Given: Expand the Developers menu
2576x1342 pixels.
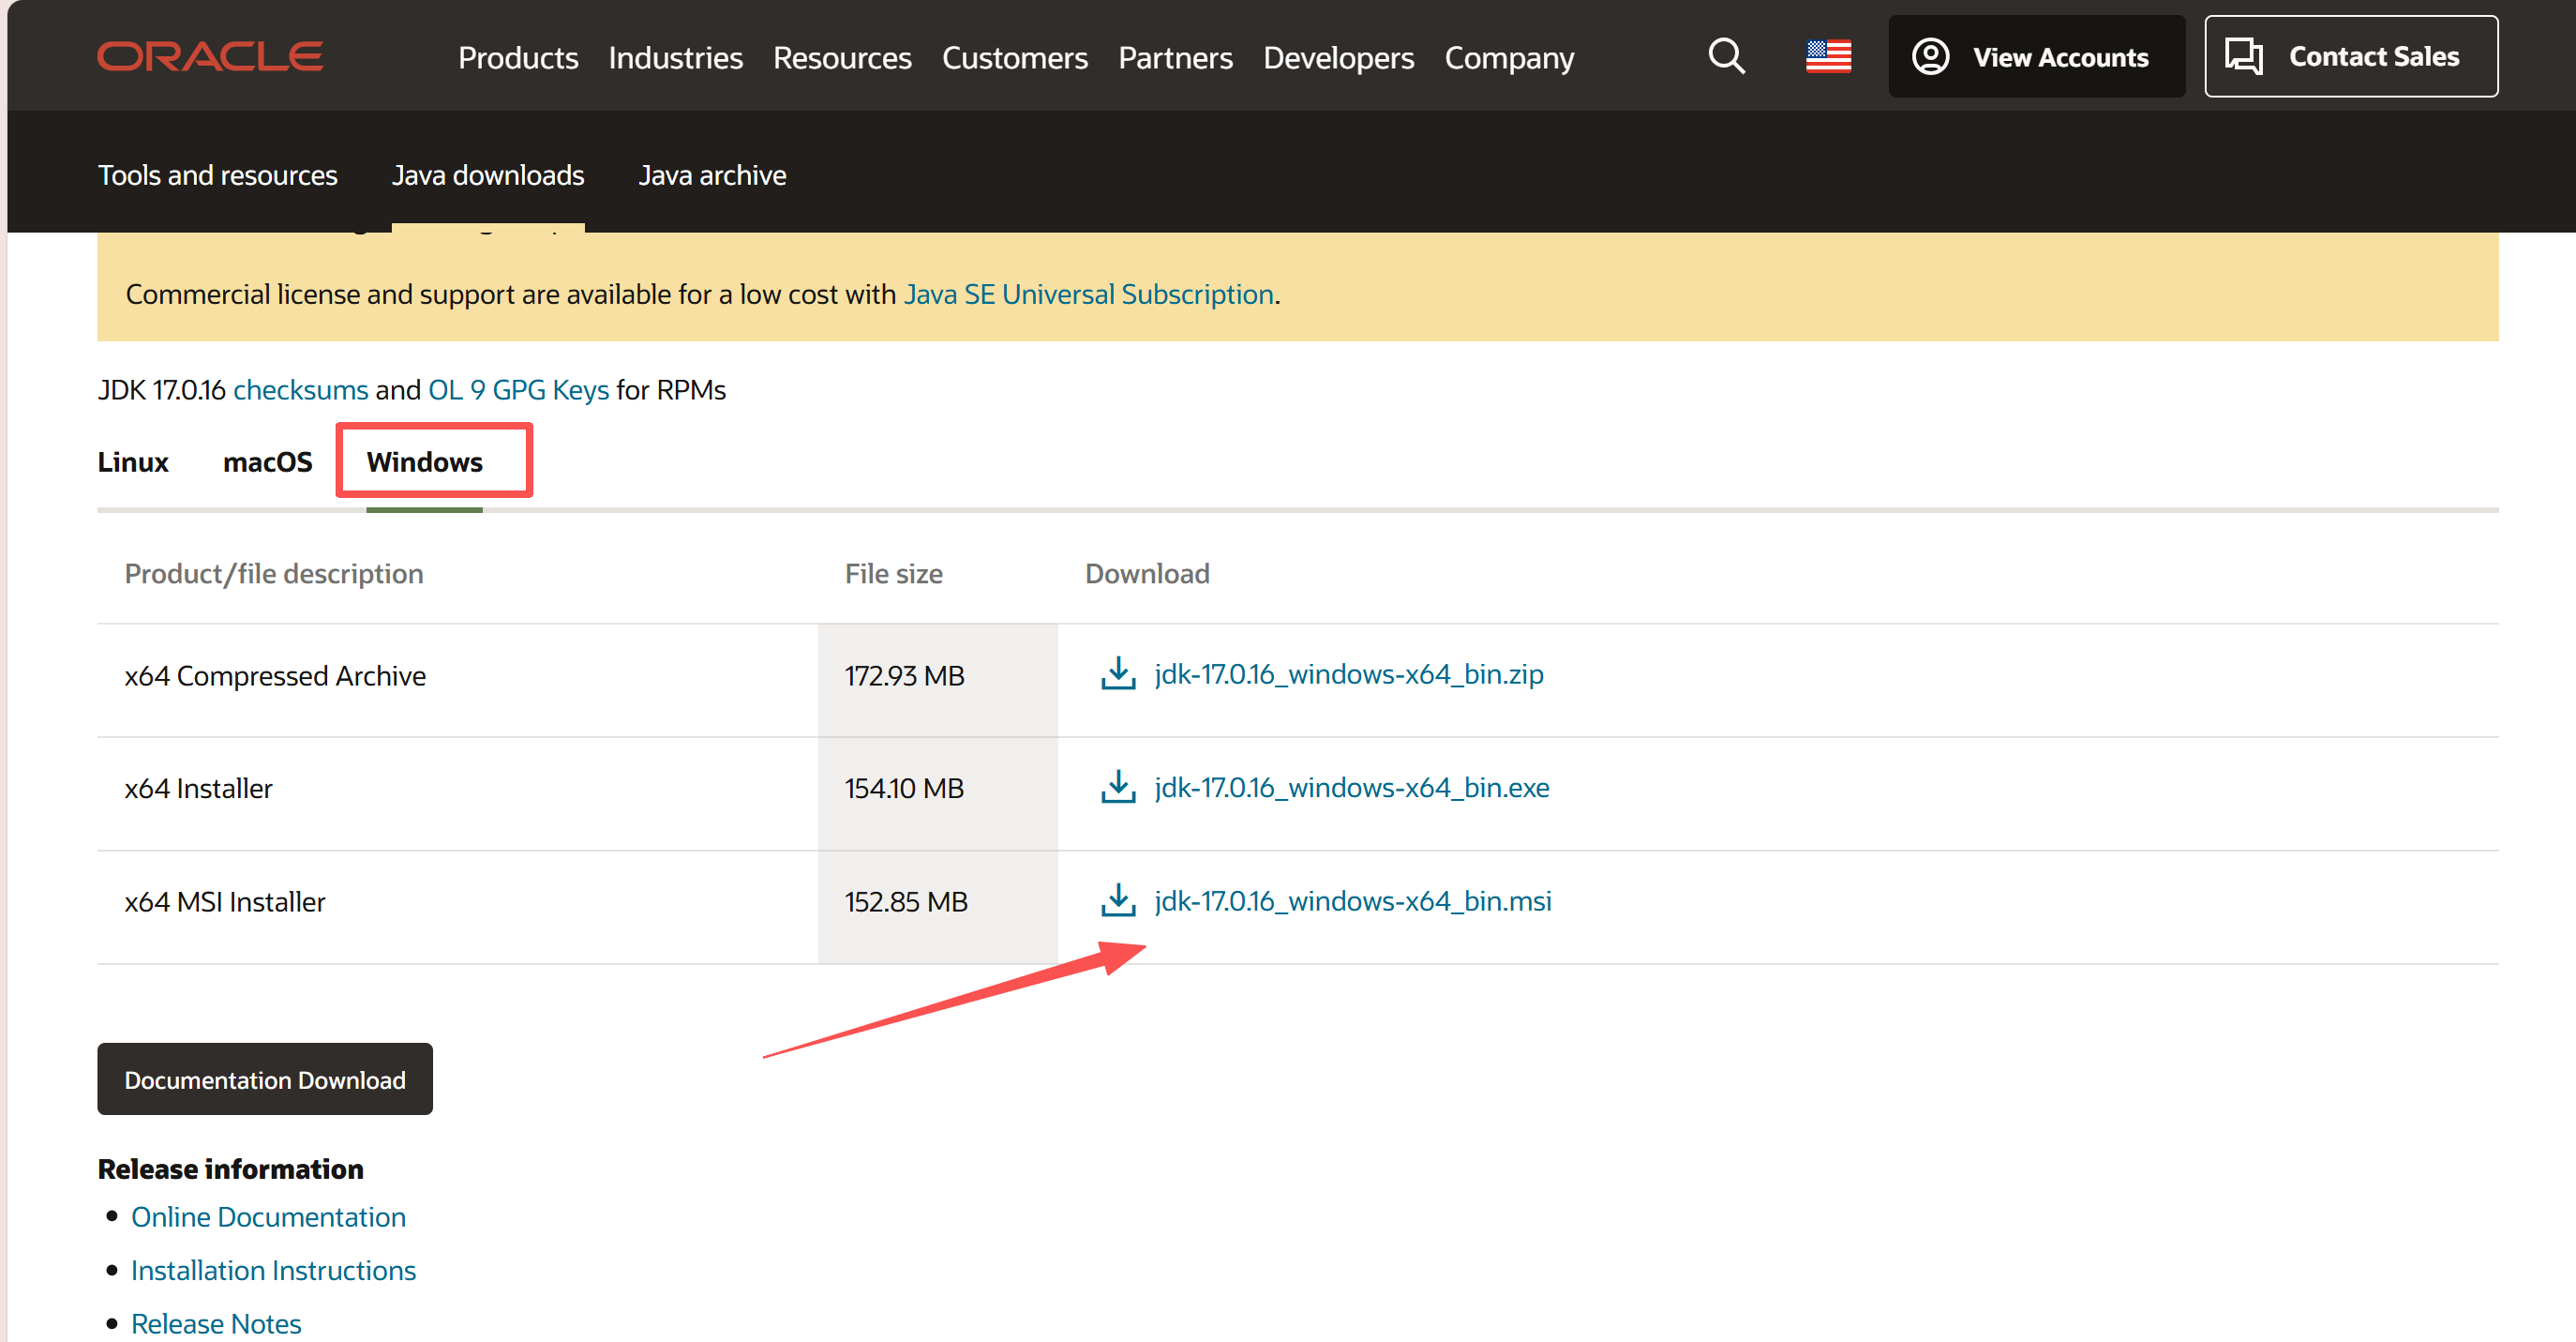Looking at the screenshot, I should pyautogui.click(x=1338, y=58).
